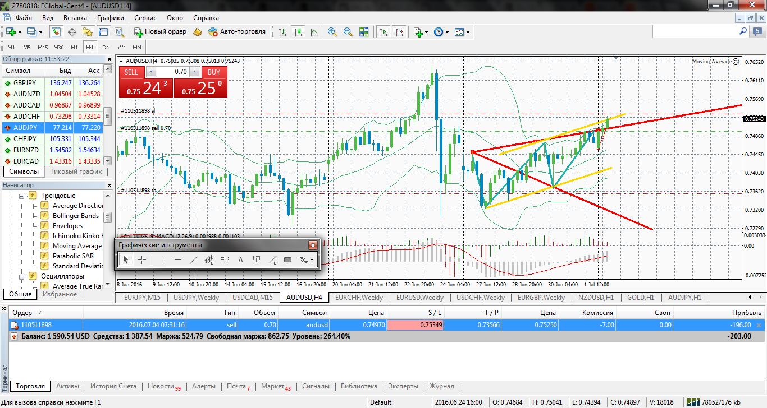The width and height of the screenshot is (767, 408).
Task: Toggle the Terminal panel
Action: 103,32
